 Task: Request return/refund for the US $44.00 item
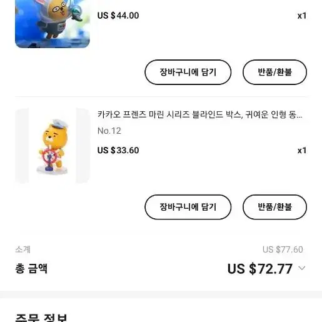274,72
